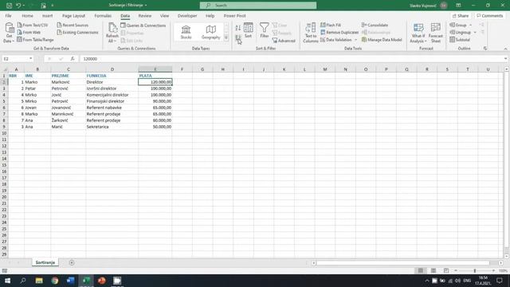Screen dimensions: 510x287
Task: Open the Comments pane
Action: 489,16
